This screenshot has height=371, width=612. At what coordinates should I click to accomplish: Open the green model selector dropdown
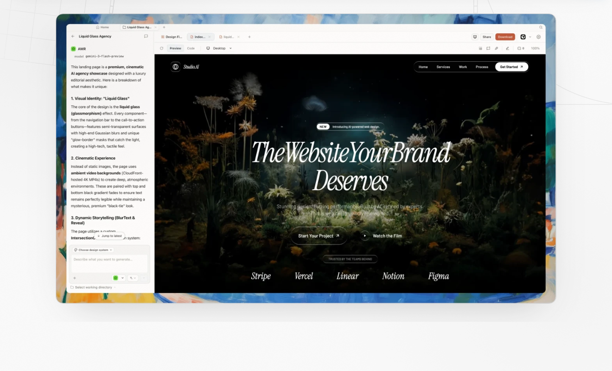(x=119, y=278)
